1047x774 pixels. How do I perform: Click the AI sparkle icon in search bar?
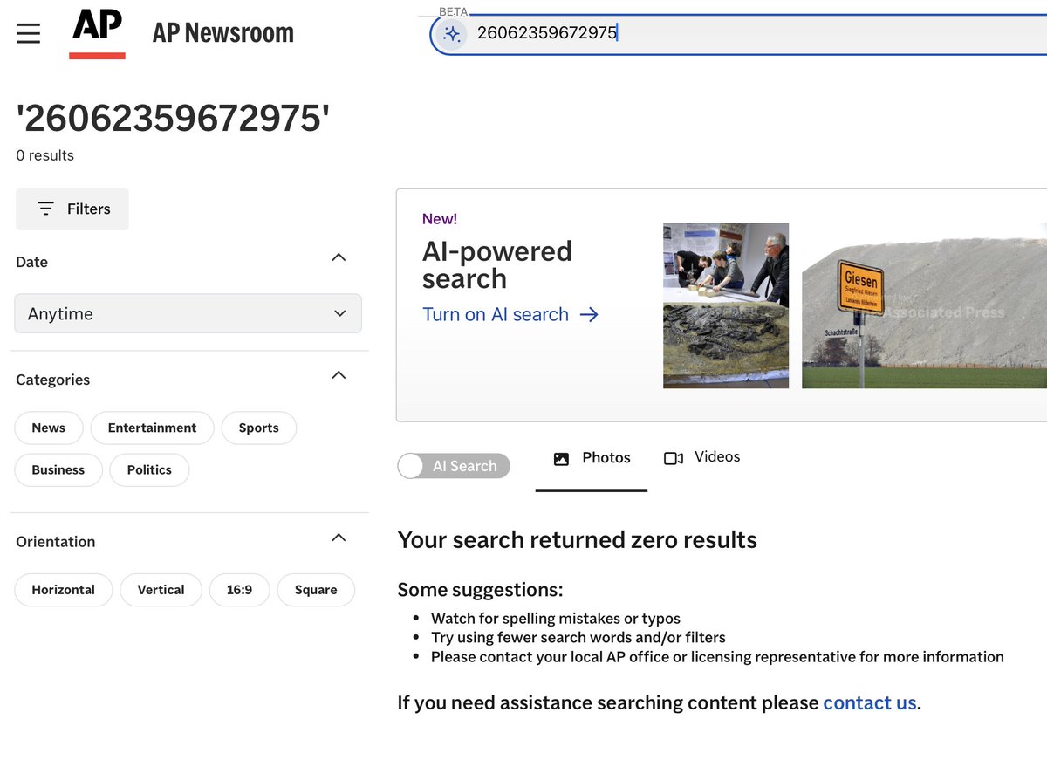click(452, 34)
